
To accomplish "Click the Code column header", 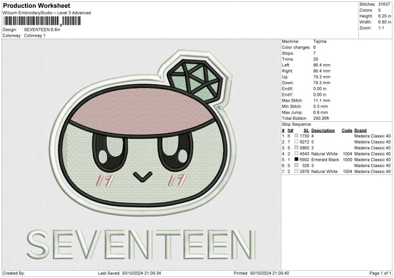I will pyautogui.click(x=347, y=130).
